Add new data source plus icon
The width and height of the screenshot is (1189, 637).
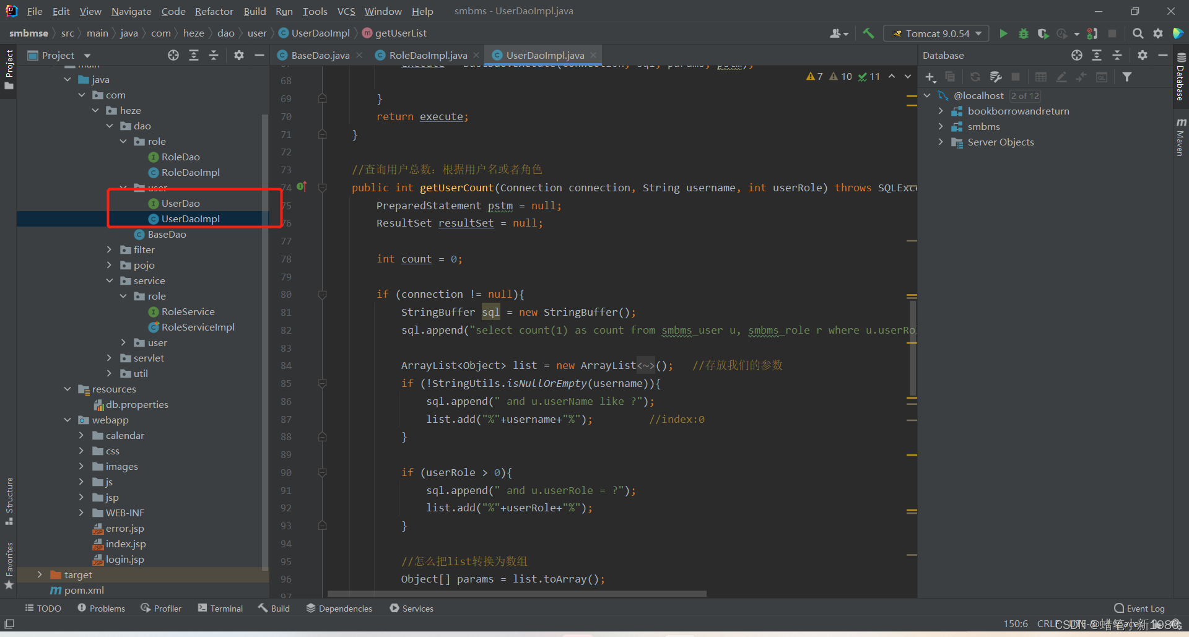pos(930,77)
